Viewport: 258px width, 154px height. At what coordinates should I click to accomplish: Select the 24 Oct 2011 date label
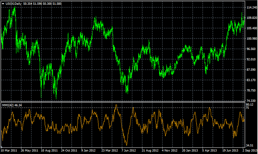pyautogui.click(x=69, y=150)
